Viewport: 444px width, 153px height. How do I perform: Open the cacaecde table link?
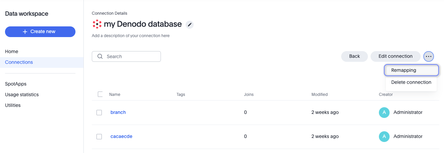click(122, 136)
